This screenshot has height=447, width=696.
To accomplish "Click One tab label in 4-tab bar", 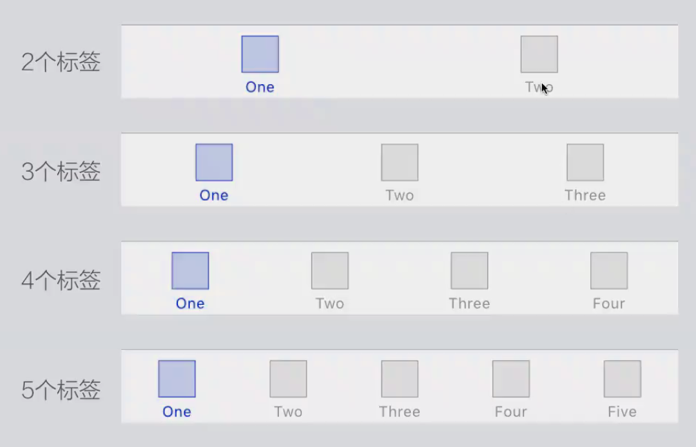I will 190,304.
